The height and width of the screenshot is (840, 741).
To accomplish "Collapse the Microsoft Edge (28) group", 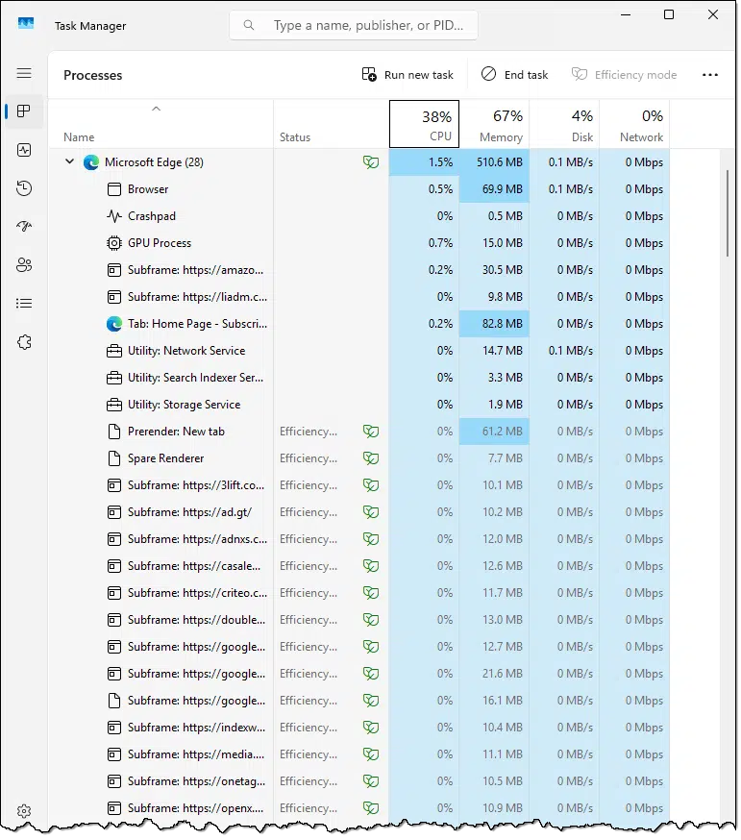I will point(69,161).
